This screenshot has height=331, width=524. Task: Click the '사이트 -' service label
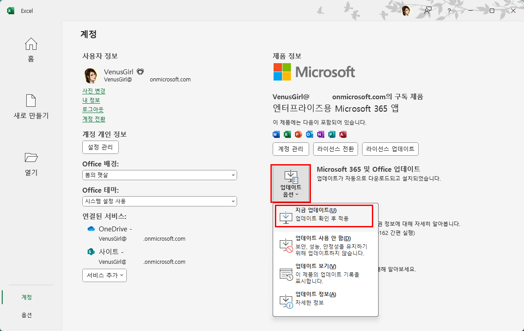pyautogui.click(x=111, y=252)
